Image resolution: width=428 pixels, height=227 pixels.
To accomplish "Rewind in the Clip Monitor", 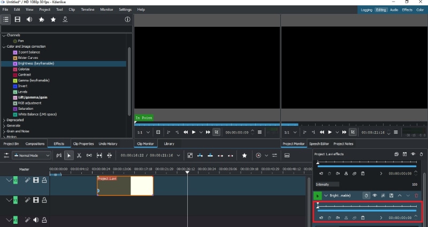I will tap(186, 132).
